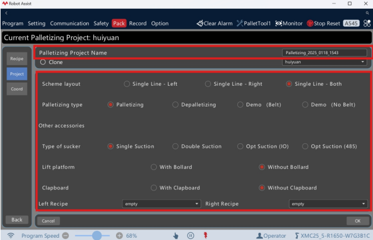Click the hand pointer mode icon
373x240 pixels.
coord(175,236)
